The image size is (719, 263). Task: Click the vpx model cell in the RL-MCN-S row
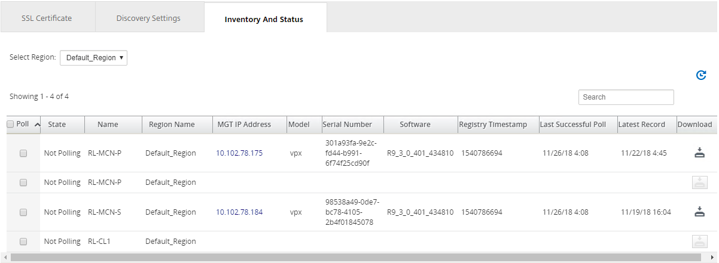[296, 212]
